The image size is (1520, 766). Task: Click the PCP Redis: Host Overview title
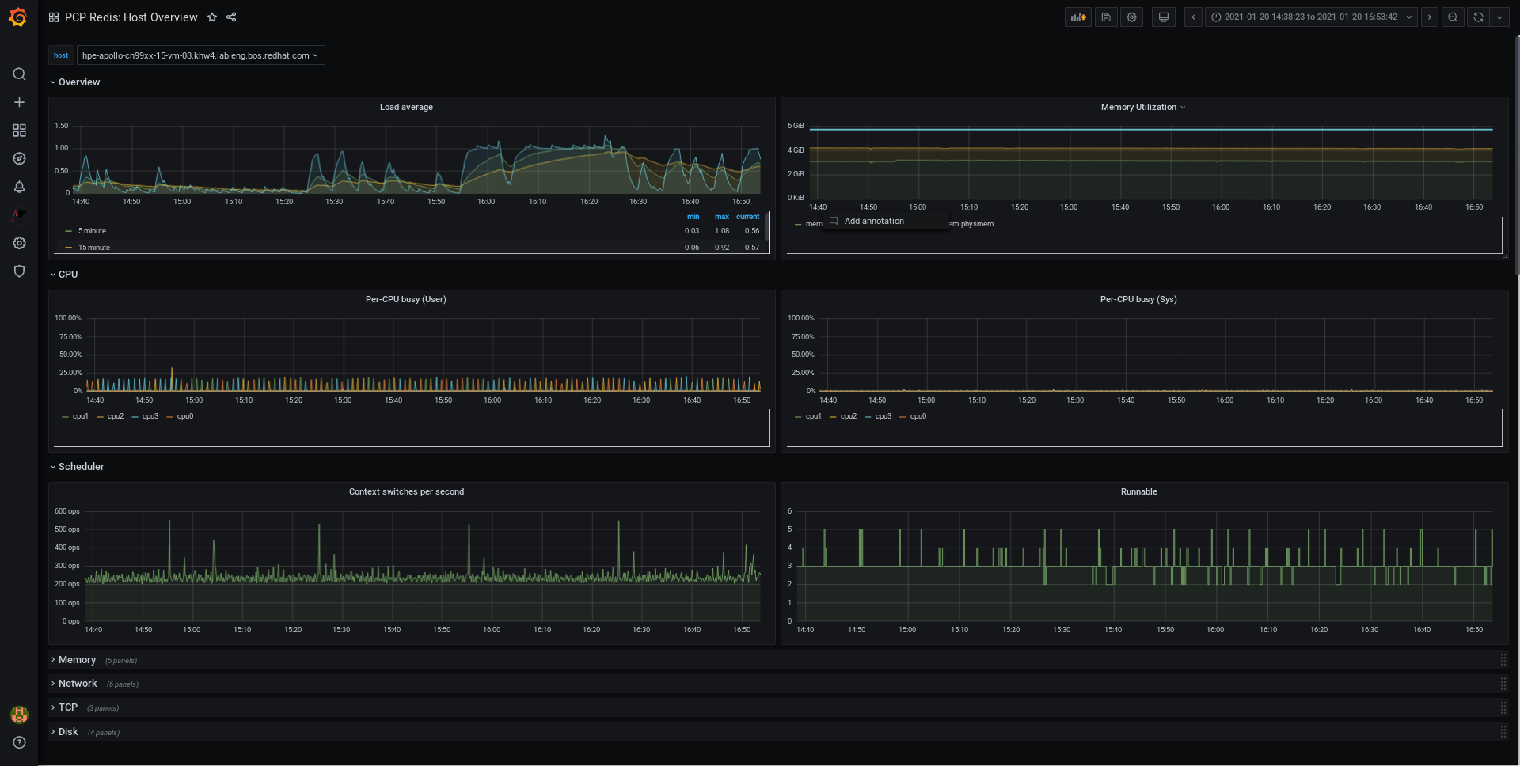(131, 17)
